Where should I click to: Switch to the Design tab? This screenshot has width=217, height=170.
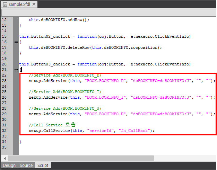pyautogui.click(x=9, y=165)
